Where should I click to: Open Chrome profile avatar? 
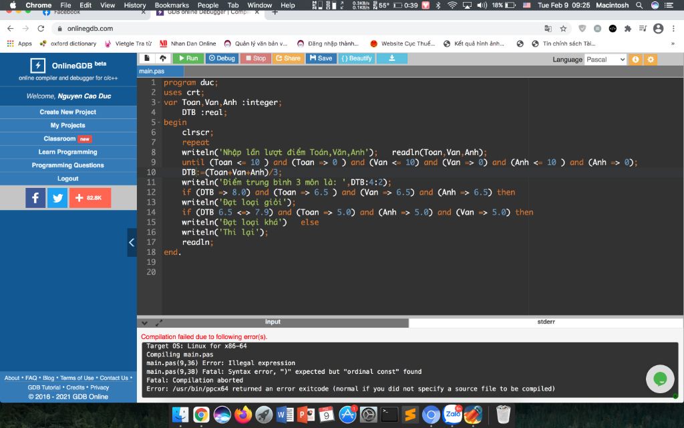coord(658,28)
